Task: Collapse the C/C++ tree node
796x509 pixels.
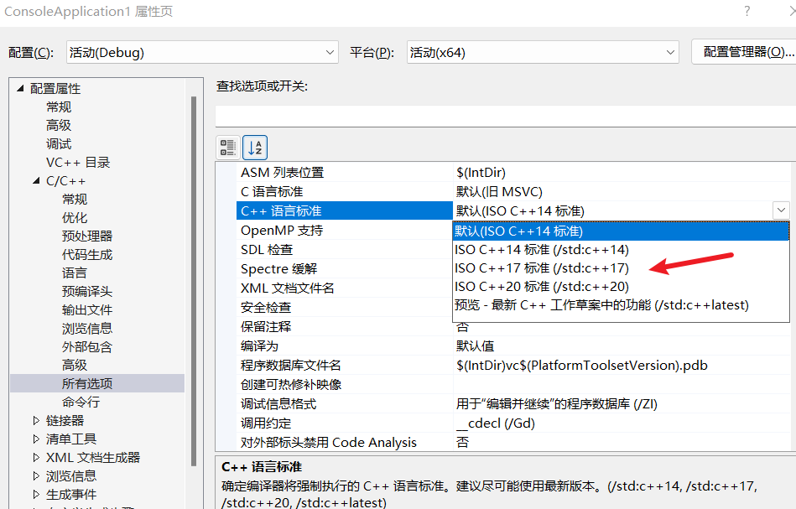Action: click(36, 180)
